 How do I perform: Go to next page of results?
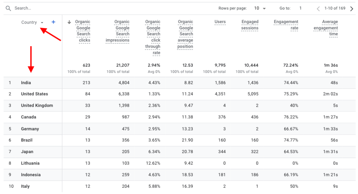[x=352, y=9]
